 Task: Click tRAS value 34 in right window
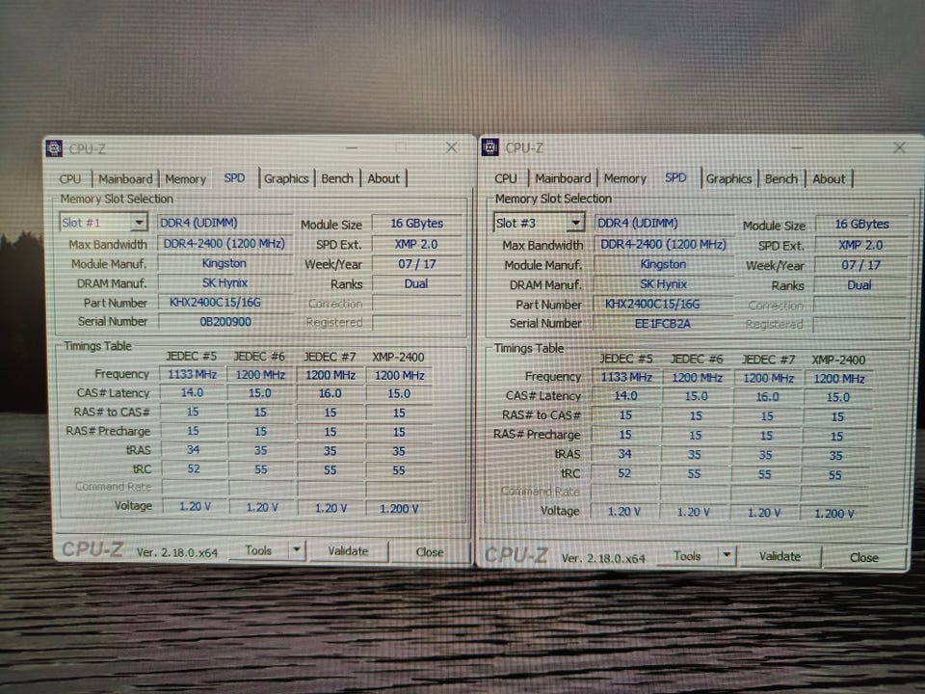pos(624,454)
